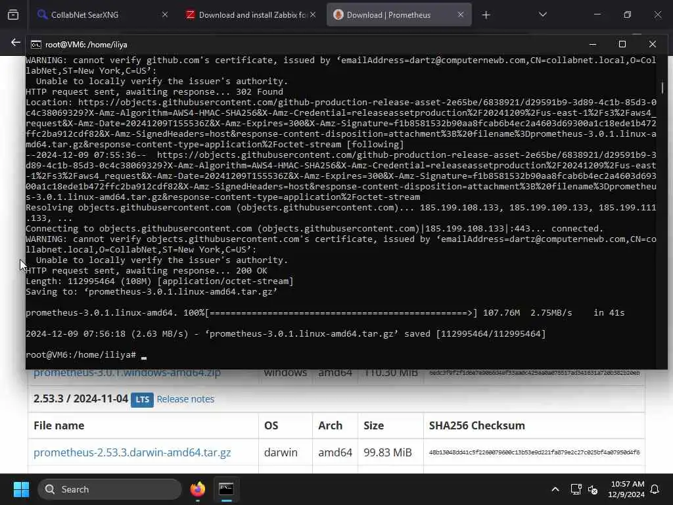Open the clock showing 10:57 AM
The height and width of the screenshot is (505, 673).
(x=627, y=489)
